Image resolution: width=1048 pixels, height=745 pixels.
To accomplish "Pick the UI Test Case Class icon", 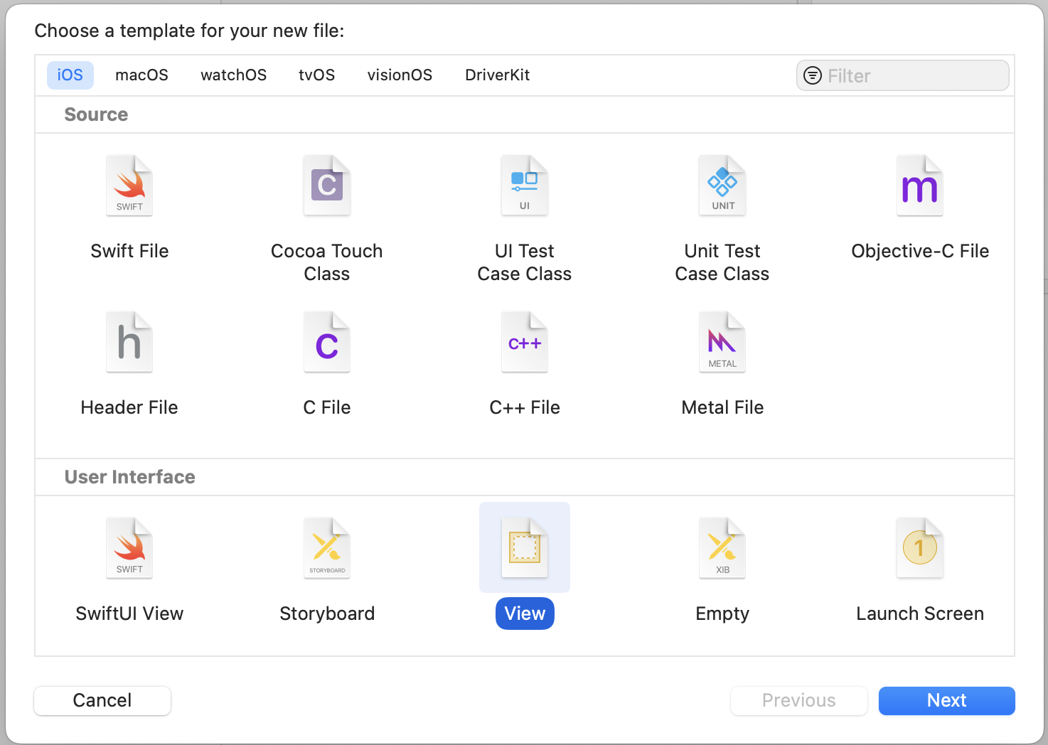I will (525, 186).
